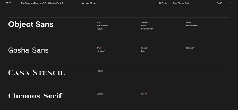This screenshot has height=110, width=238.
Task: Open the Gosha Sans font heading
Action: (x=28, y=50)
